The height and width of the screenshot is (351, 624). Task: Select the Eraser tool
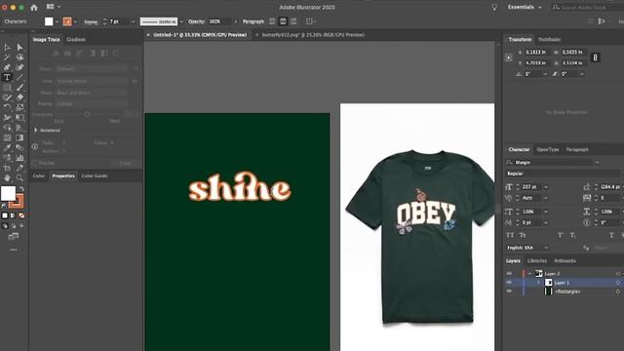19,97
